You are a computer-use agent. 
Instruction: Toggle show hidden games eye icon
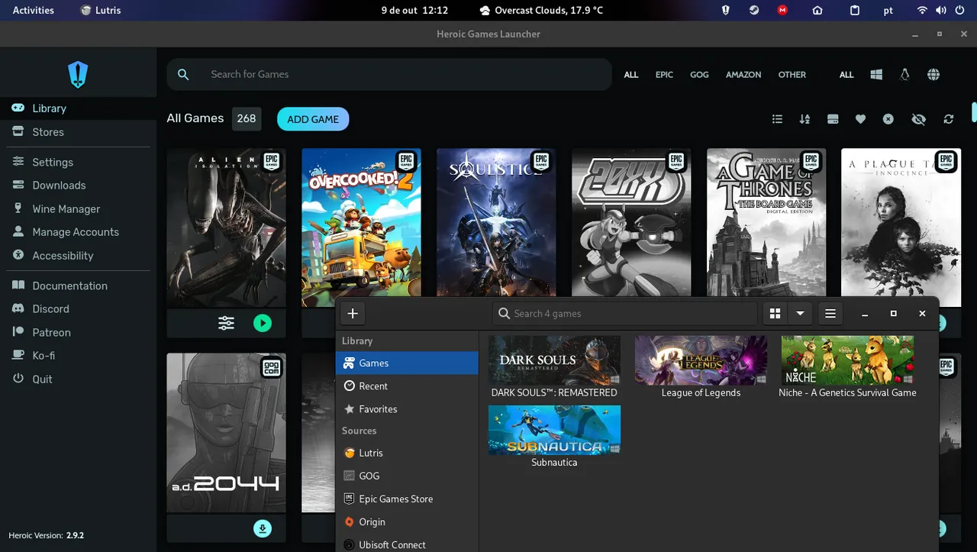(x=918, y=119)
